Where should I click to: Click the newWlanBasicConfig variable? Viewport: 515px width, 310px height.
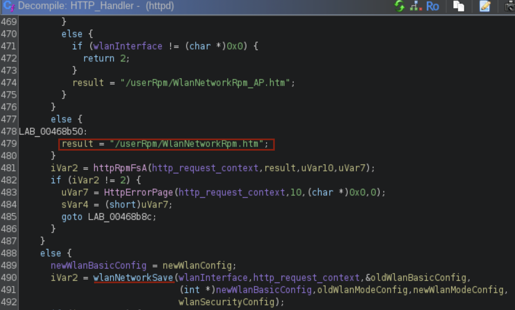coord(98,265)
